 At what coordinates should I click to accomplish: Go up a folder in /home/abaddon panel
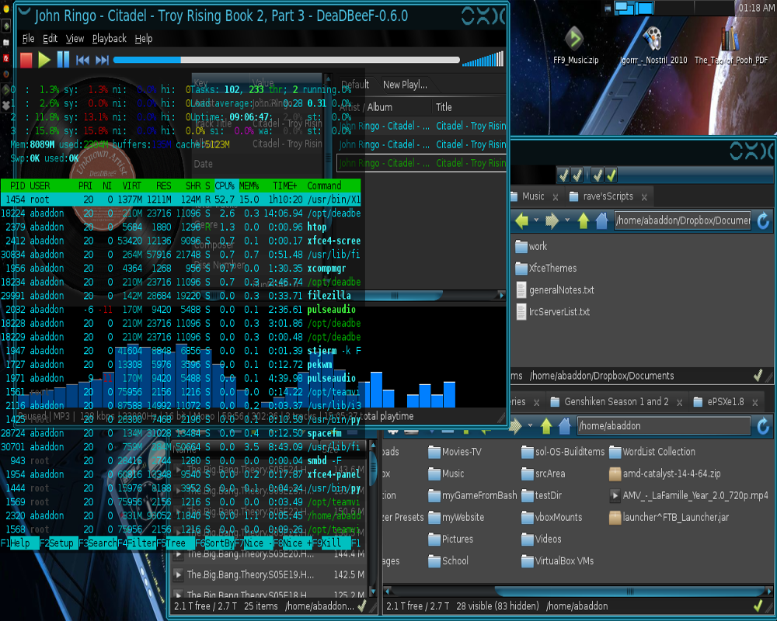click(x=546, y=426)
